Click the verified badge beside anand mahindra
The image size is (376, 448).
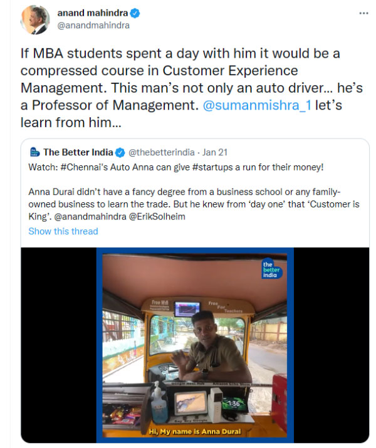pyautogui.click(x=135, y=13)
